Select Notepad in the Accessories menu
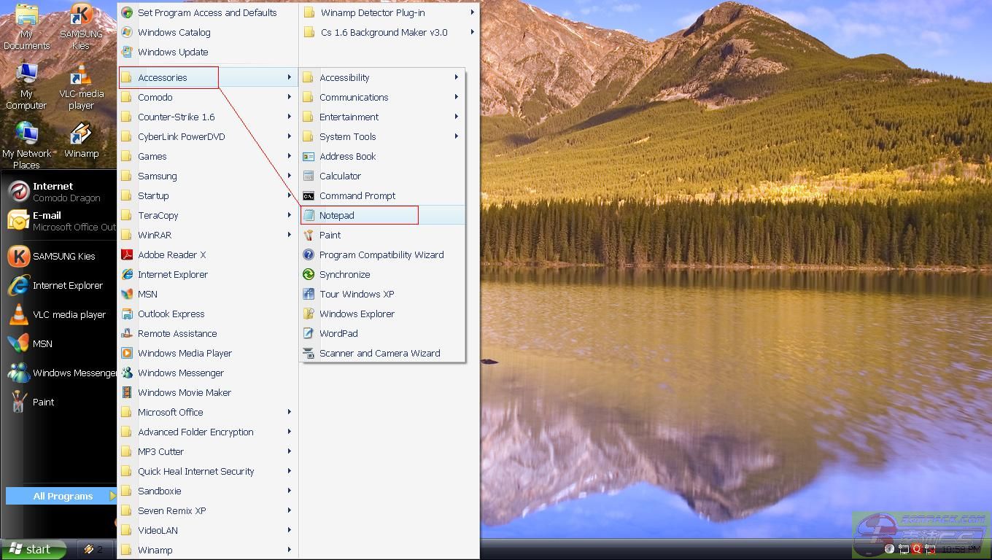The width and height of the screenshot is (992, 560). pyautogui.click(x=336, y=215)
